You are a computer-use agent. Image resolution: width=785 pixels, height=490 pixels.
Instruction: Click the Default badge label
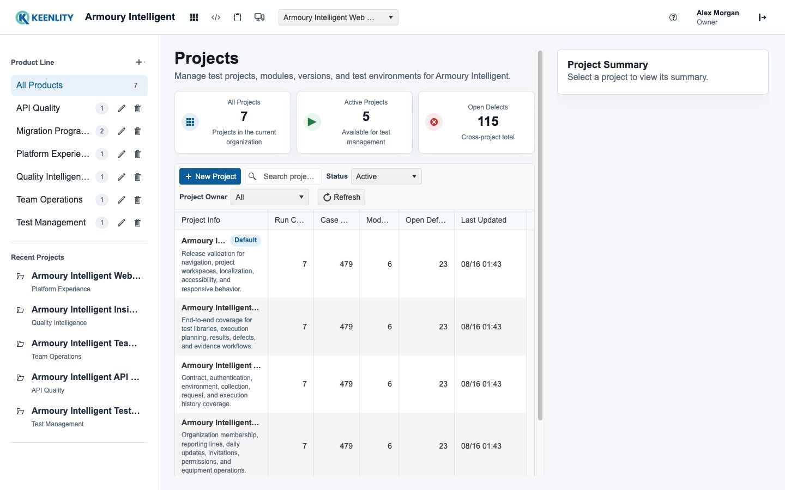(245, 240)
